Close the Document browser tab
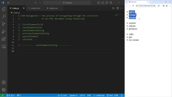The image size is (172, 97). tap(148, 2)
